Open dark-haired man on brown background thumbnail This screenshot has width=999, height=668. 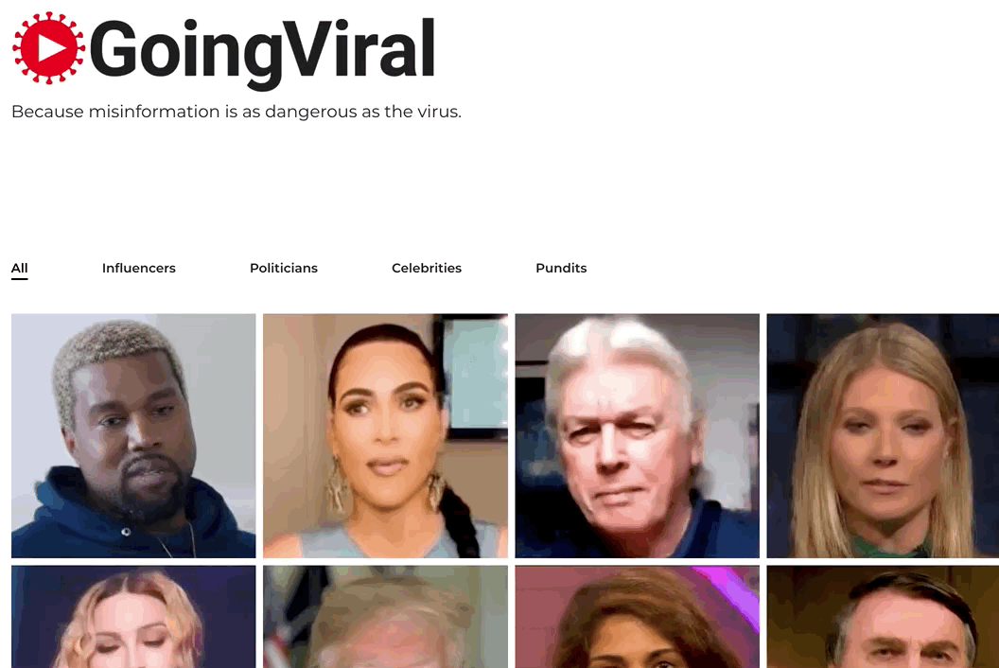point(883,616)
